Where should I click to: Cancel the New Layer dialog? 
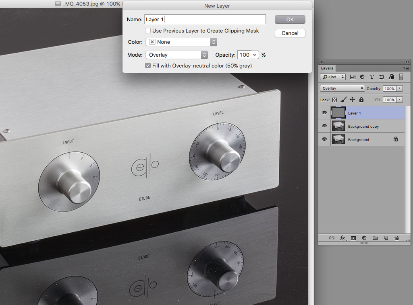(x=290, y=33)
